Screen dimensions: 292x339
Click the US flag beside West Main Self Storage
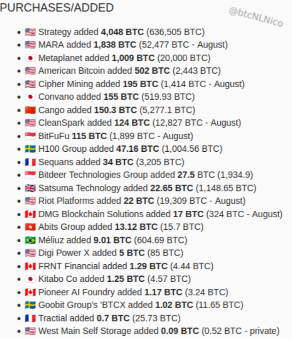click(x=30, y=331)
